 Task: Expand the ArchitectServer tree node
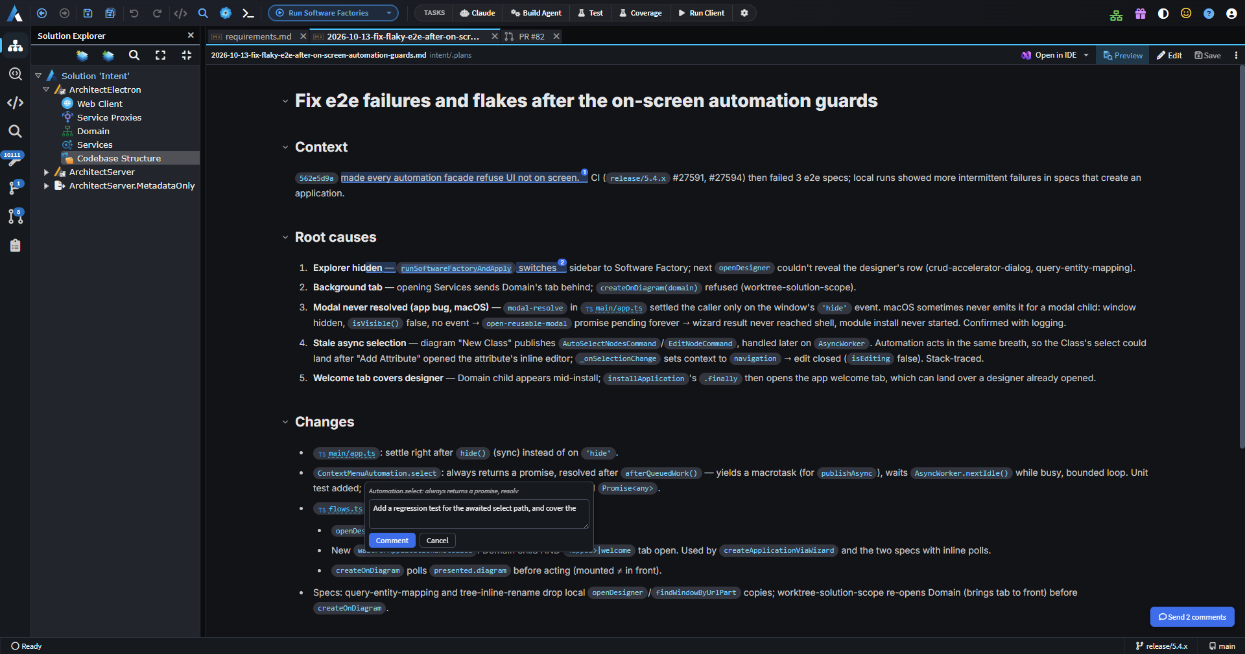[46, 172]
